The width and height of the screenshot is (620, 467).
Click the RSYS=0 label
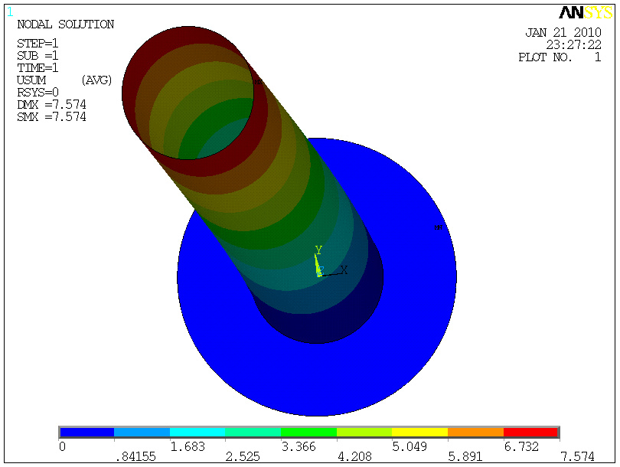[x=38, y=92]
